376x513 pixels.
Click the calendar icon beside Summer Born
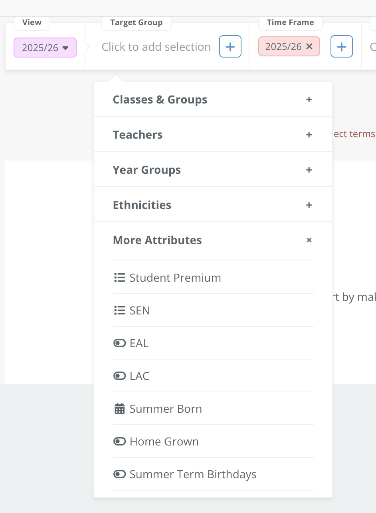click(x=119, y=409)
